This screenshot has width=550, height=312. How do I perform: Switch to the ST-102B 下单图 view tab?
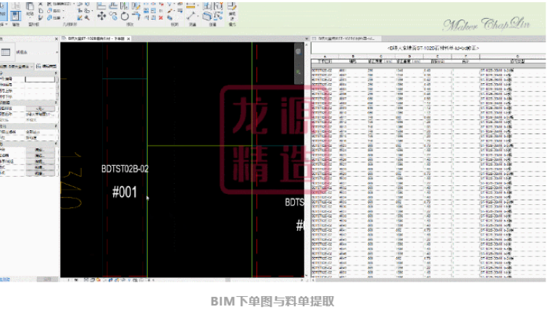96,38
